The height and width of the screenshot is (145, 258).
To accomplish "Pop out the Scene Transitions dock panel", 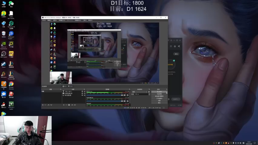I will (149, 89).
